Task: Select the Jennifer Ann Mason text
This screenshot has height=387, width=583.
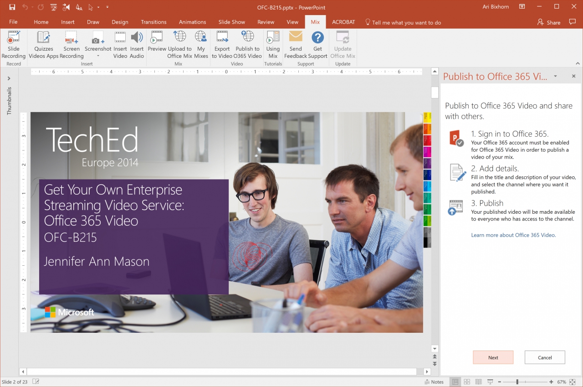Action: click(x=97, y=262)
